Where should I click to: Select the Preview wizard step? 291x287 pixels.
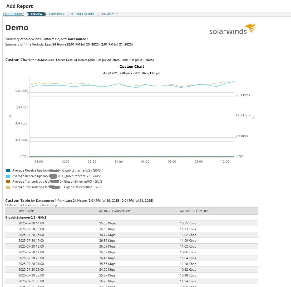click(x=36, y=14)
